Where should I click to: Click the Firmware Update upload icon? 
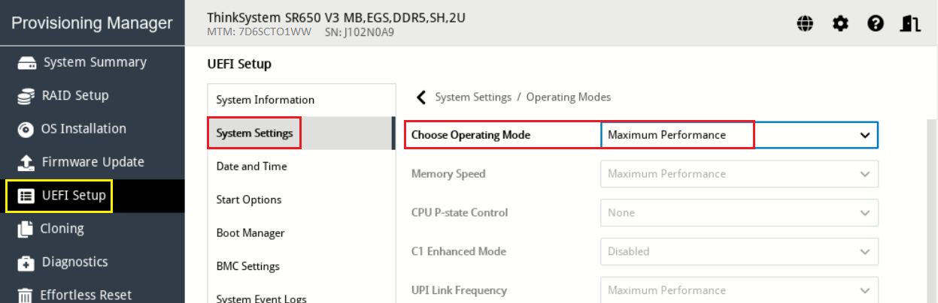26,162
